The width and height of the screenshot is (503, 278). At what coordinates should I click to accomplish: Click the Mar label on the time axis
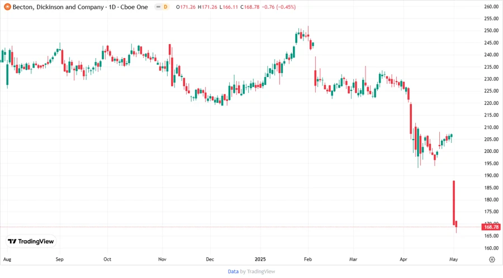[x=353, y=259]
